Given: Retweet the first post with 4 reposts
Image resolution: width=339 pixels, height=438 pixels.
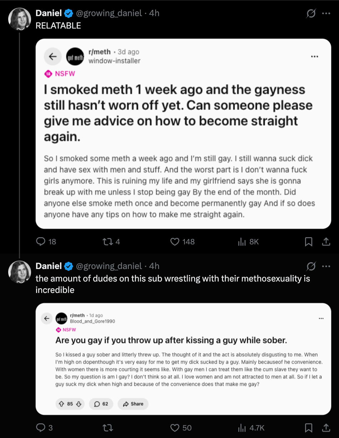Looking at the screenshot, I should (111, 242).
